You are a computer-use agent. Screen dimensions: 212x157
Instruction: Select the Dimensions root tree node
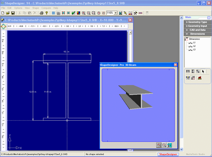(x=194, y=39)
